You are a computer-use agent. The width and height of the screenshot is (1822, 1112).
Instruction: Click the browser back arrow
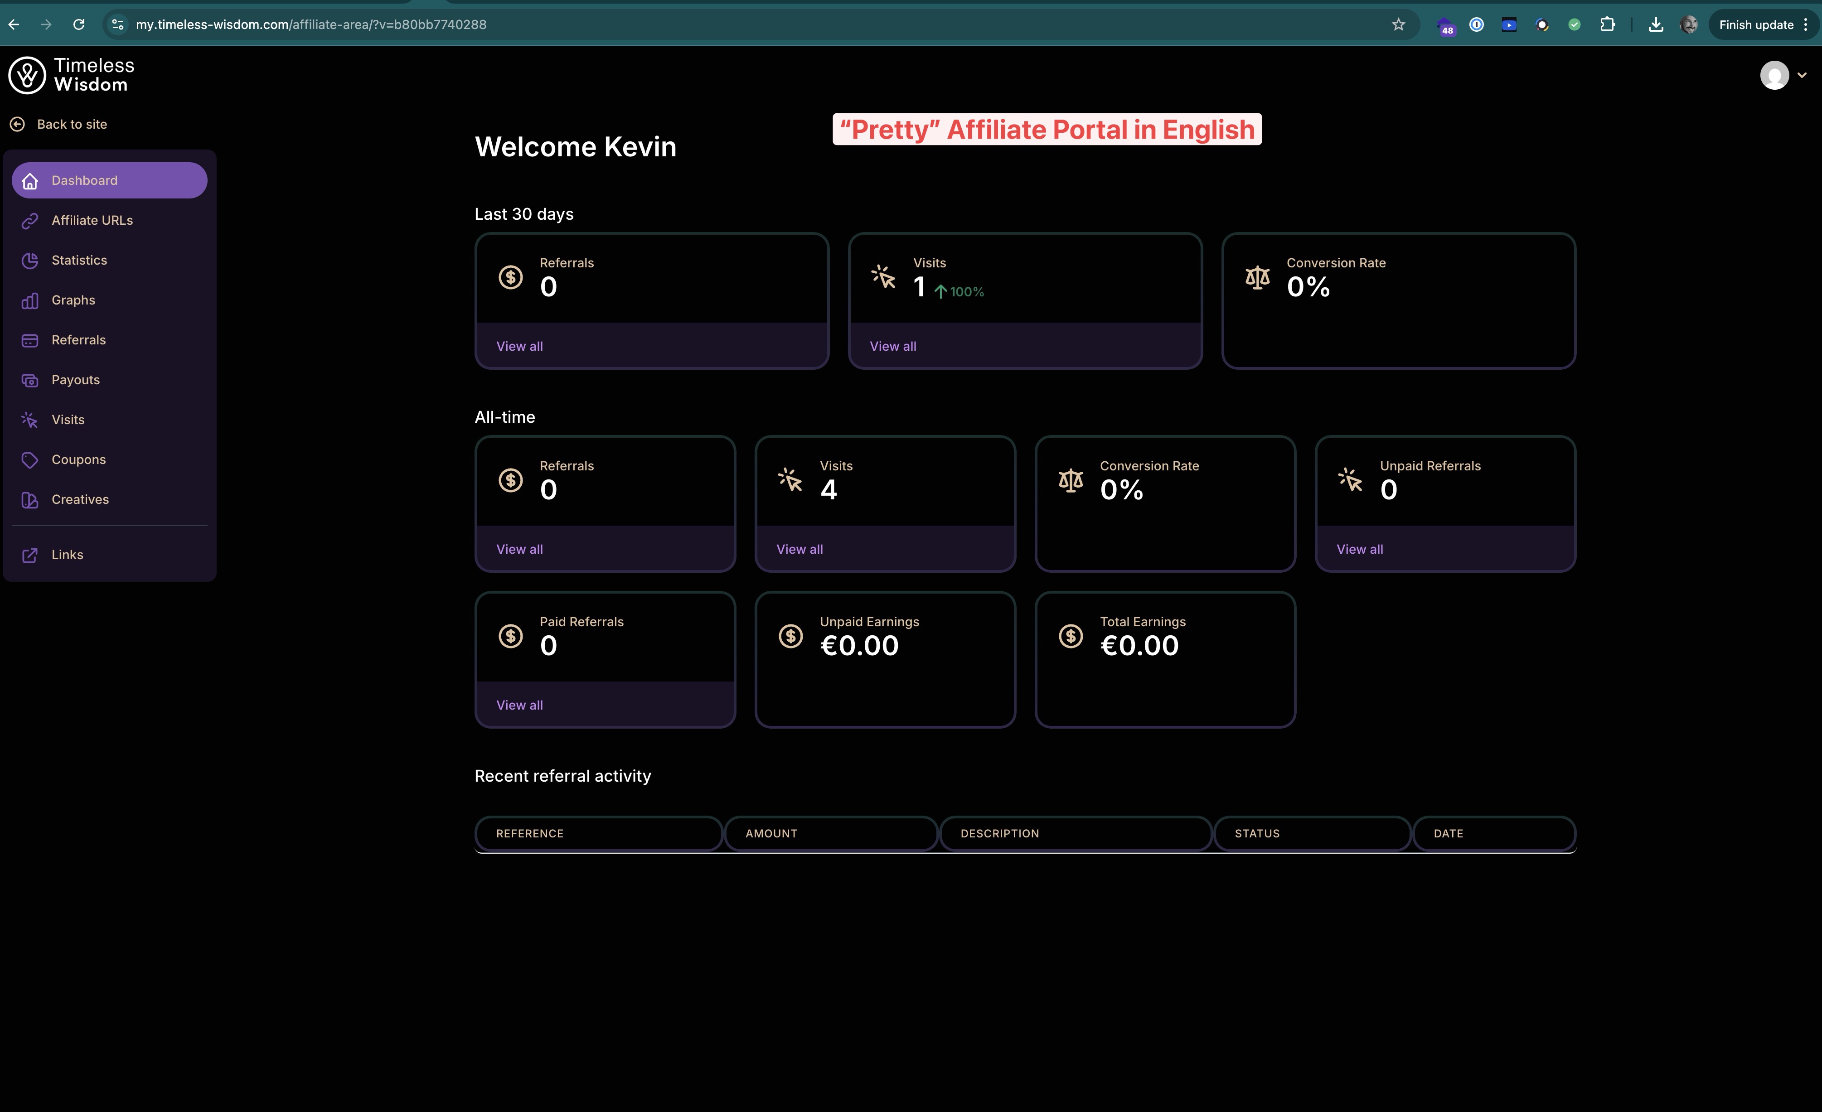14,24
